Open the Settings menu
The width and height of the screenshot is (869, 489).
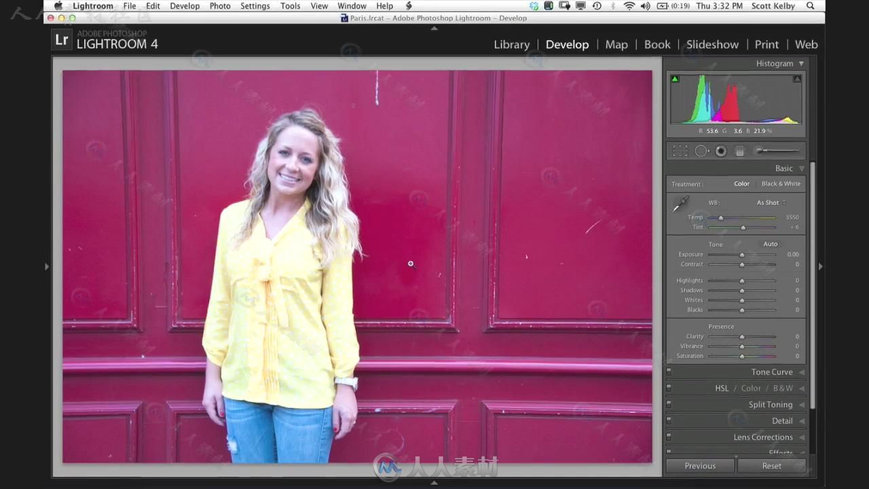255,6
